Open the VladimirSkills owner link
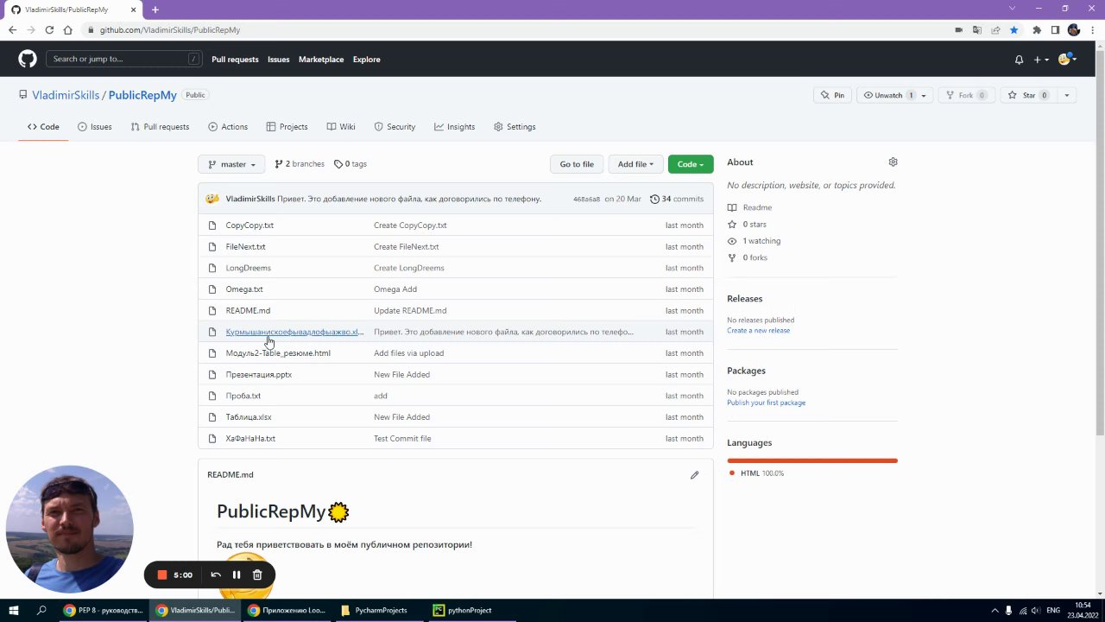The width and height of the screenshot is (1105, 622). [x=66, y=95]
